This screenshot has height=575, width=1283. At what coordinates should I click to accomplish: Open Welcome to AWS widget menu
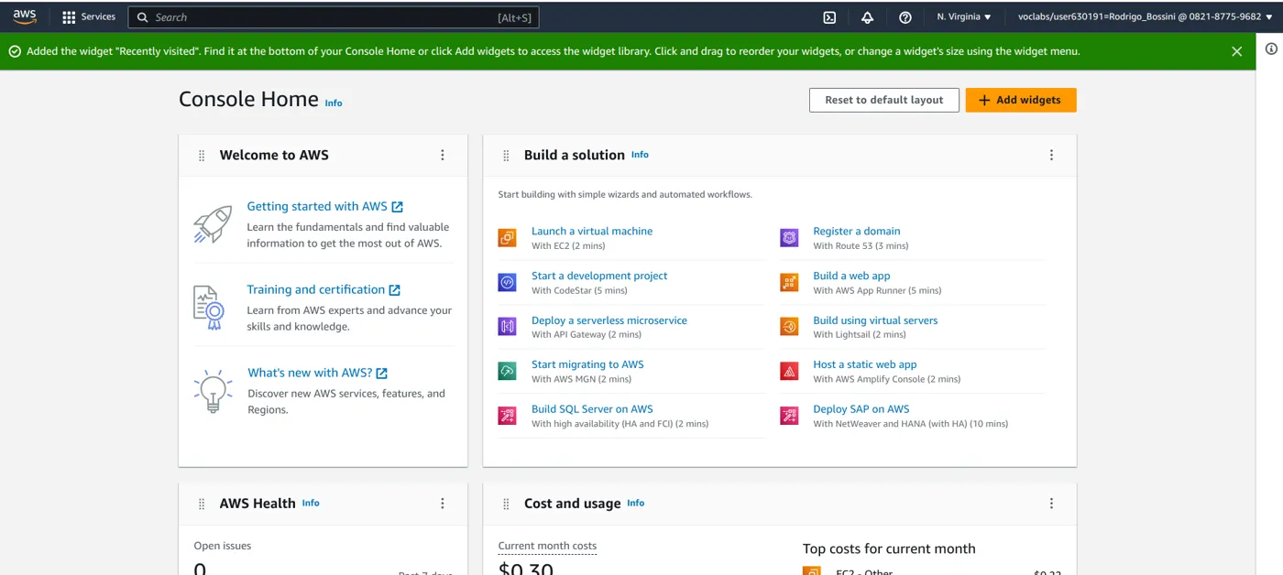pyautogui.click(x=443, y=156)
